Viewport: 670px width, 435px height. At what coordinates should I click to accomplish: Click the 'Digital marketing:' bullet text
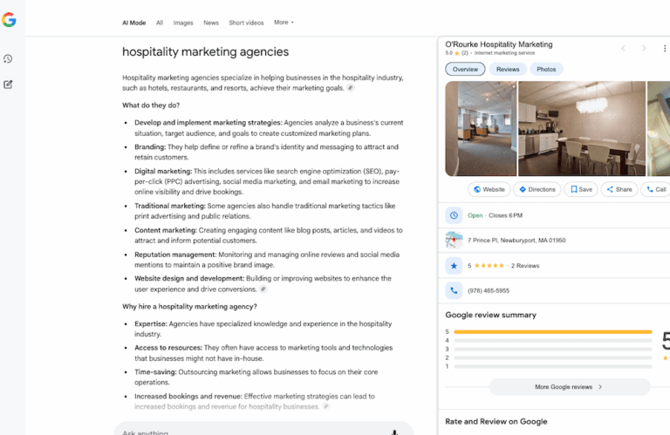163,171
